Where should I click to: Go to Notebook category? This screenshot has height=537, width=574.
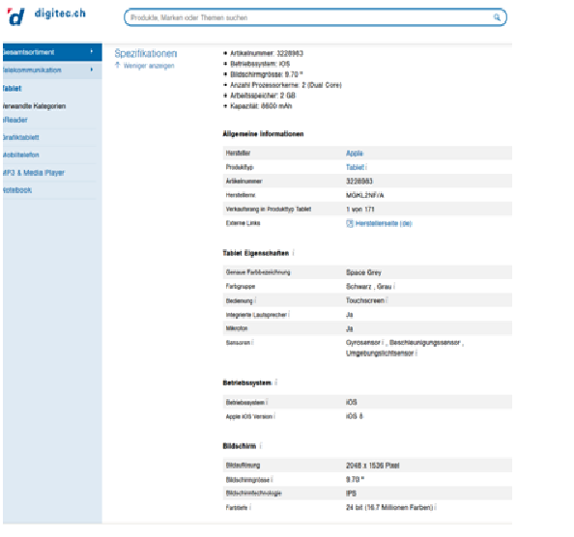(x=17, y=190)
